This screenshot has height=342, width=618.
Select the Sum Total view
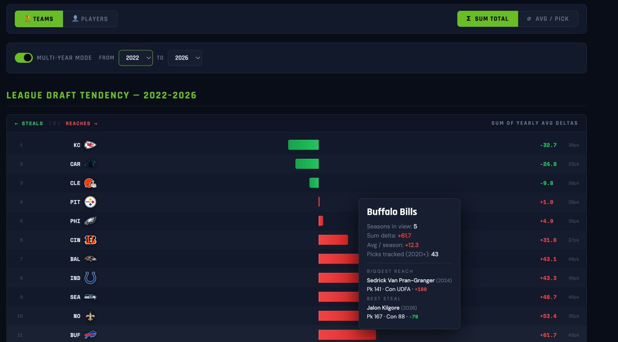pos(487,19)
